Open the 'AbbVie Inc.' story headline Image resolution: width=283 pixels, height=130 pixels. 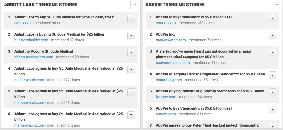coord(166,34)
